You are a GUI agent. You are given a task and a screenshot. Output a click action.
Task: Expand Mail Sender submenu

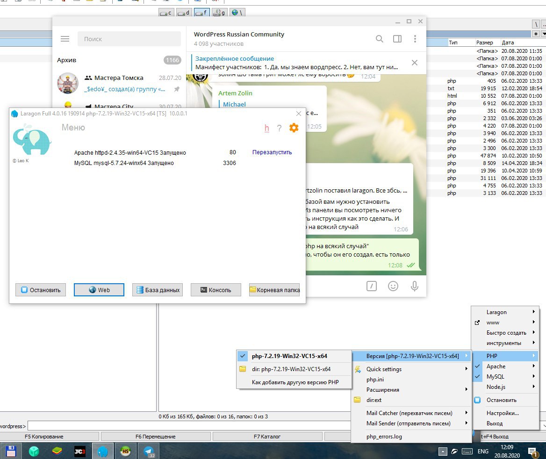[x=411, y=423]
